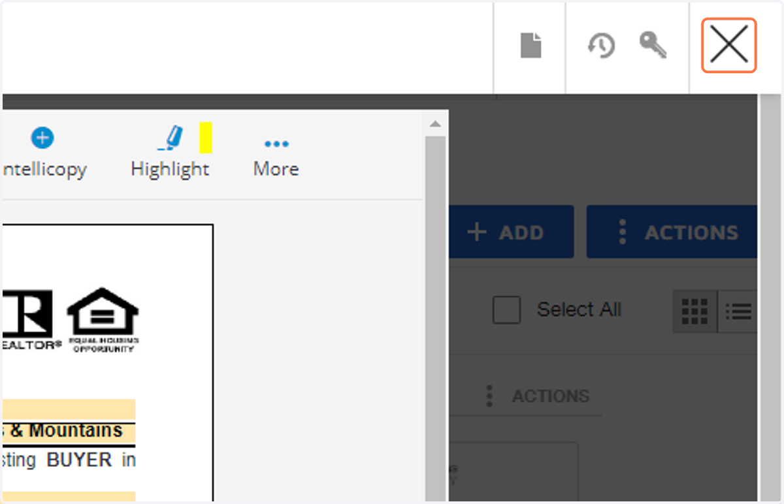Open the history clock icon

pyautogui.click(x=601, y=46)
